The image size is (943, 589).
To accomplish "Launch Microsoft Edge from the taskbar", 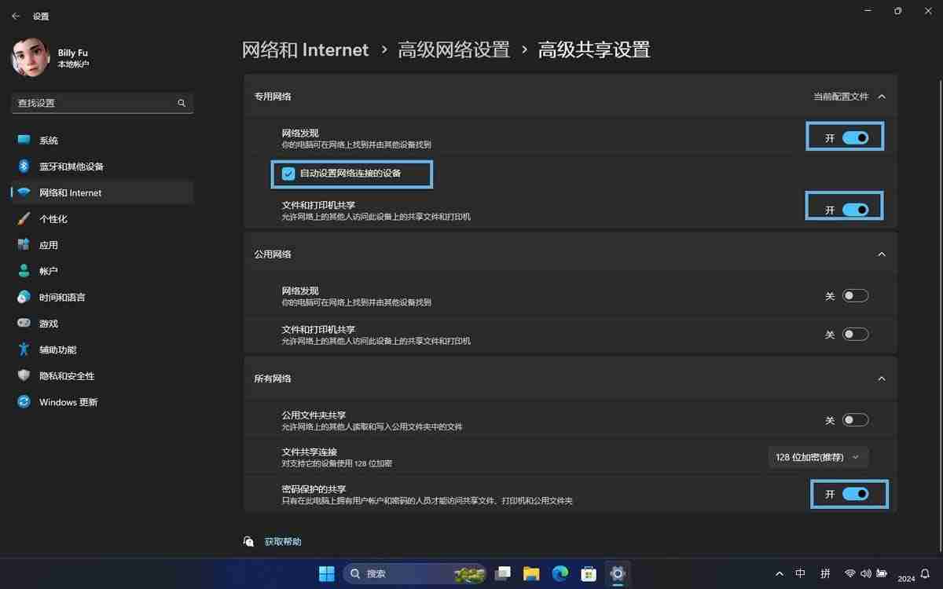I will coord(560,573).
